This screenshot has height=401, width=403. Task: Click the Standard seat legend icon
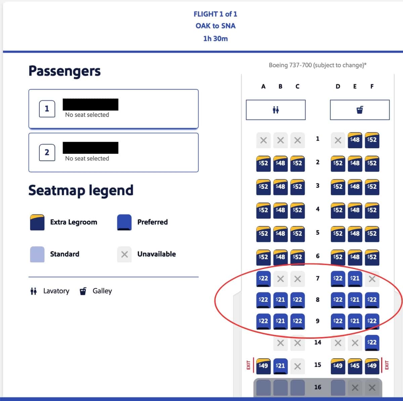pos(37,255)
